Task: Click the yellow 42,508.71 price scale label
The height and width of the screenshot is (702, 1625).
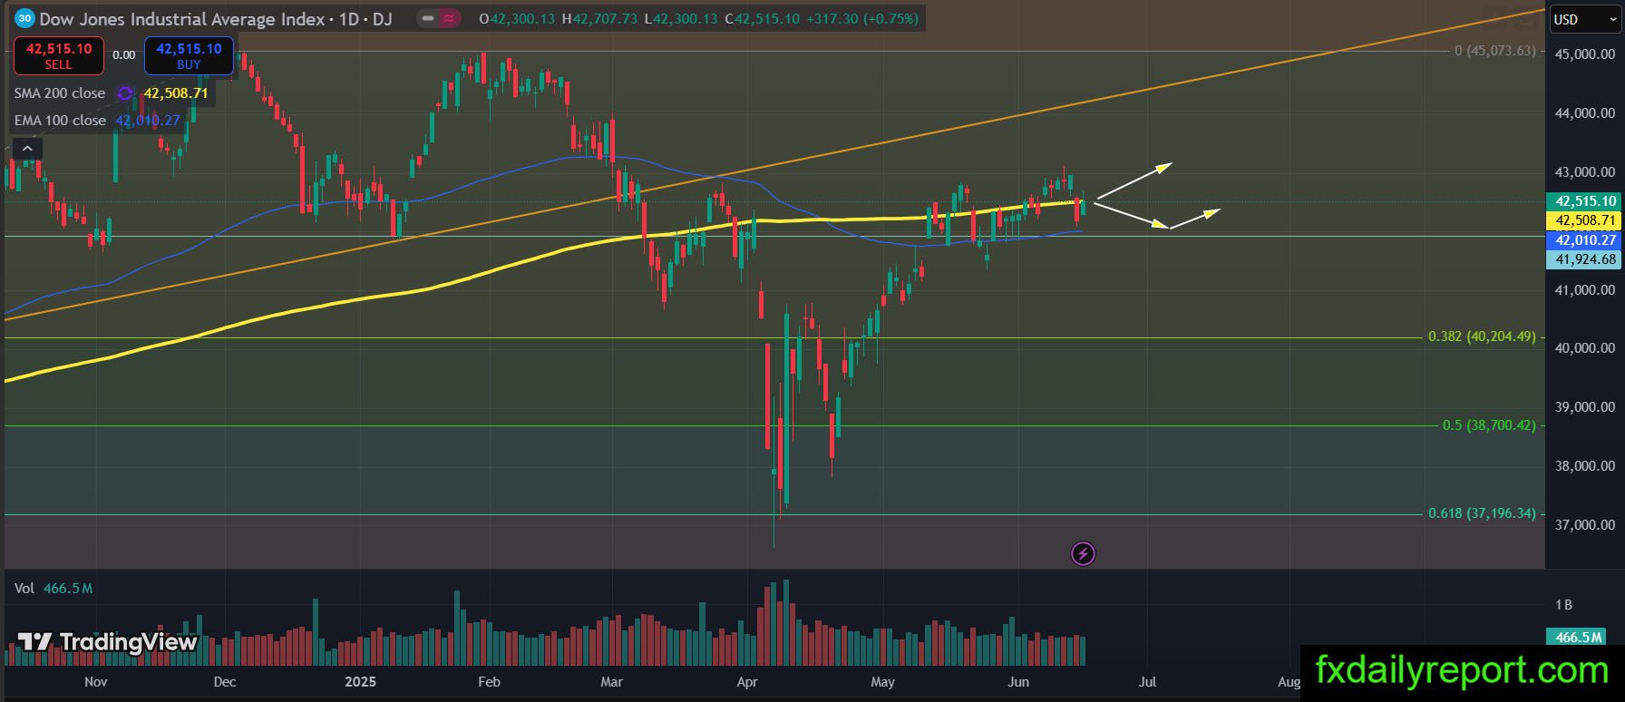Action: coord(1585,220)
